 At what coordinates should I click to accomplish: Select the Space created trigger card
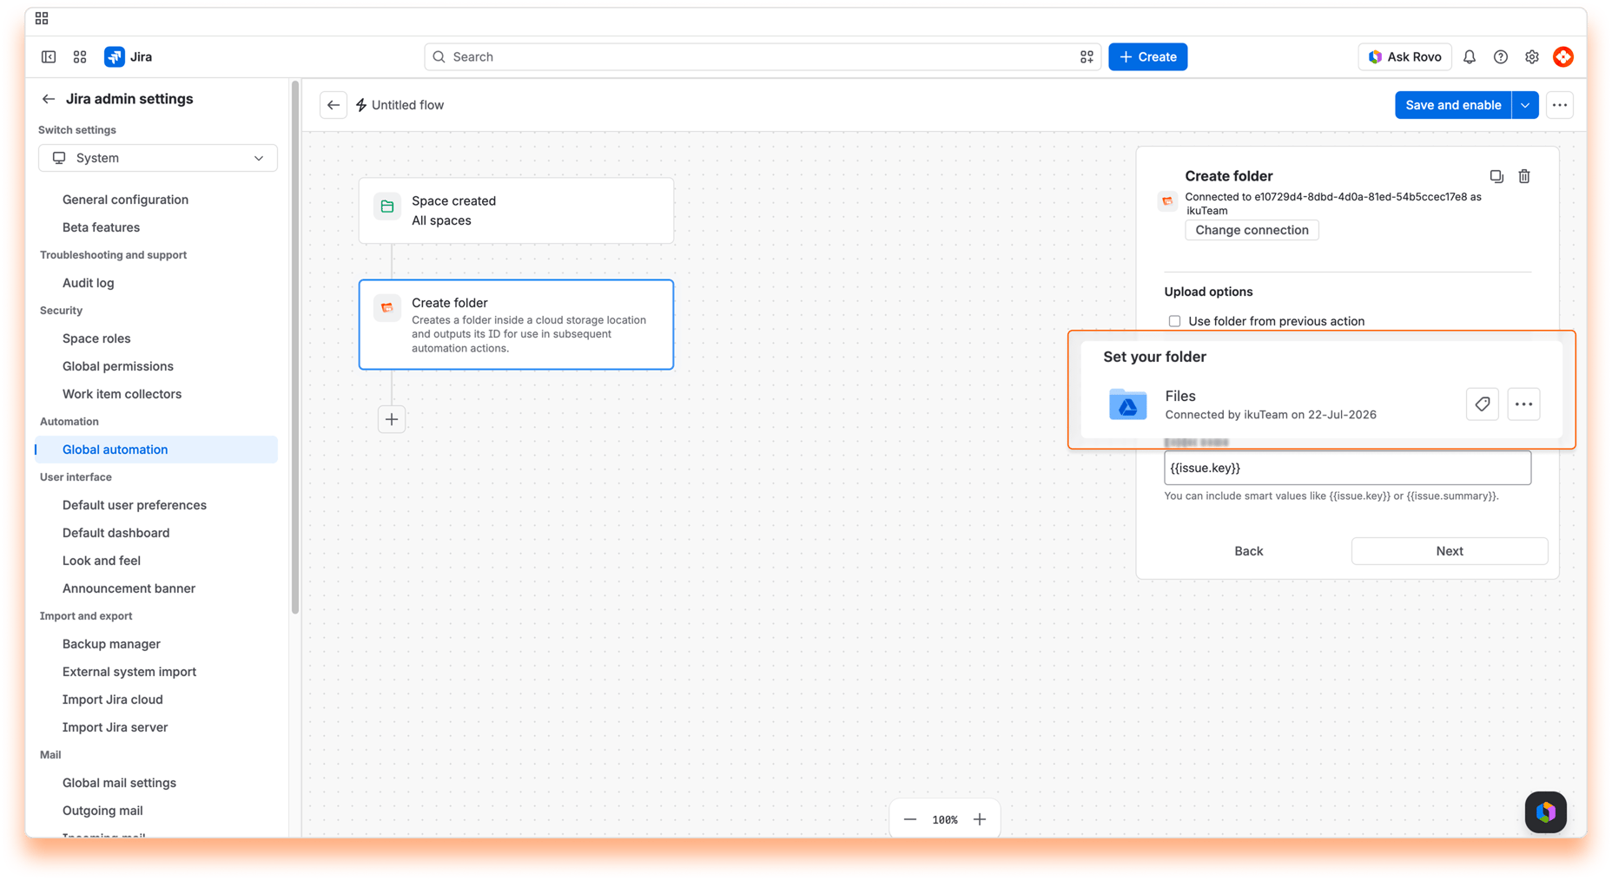pyautogui.click(x=516, y=211)
